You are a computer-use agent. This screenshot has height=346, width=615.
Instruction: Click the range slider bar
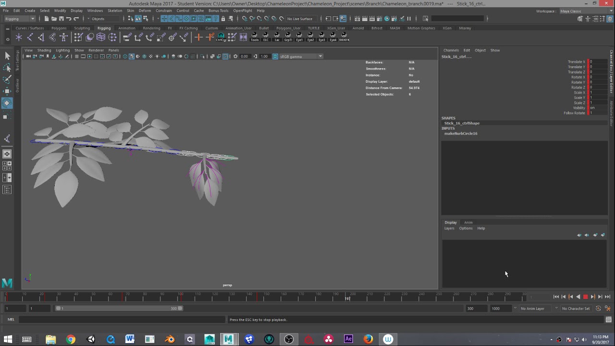(119, 309)
